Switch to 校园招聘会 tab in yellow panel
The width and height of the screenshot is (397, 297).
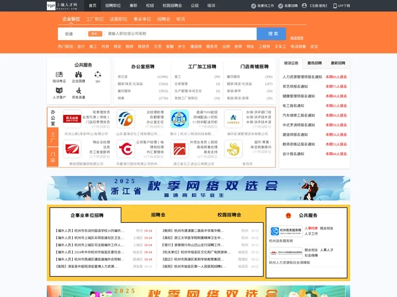(229, 215)
